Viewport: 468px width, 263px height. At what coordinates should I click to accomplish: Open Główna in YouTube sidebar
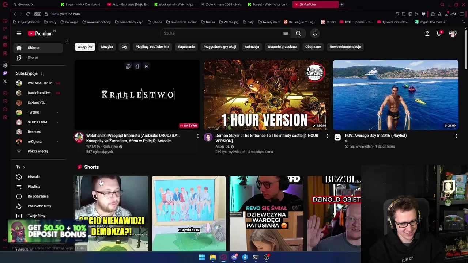(38, 48)
